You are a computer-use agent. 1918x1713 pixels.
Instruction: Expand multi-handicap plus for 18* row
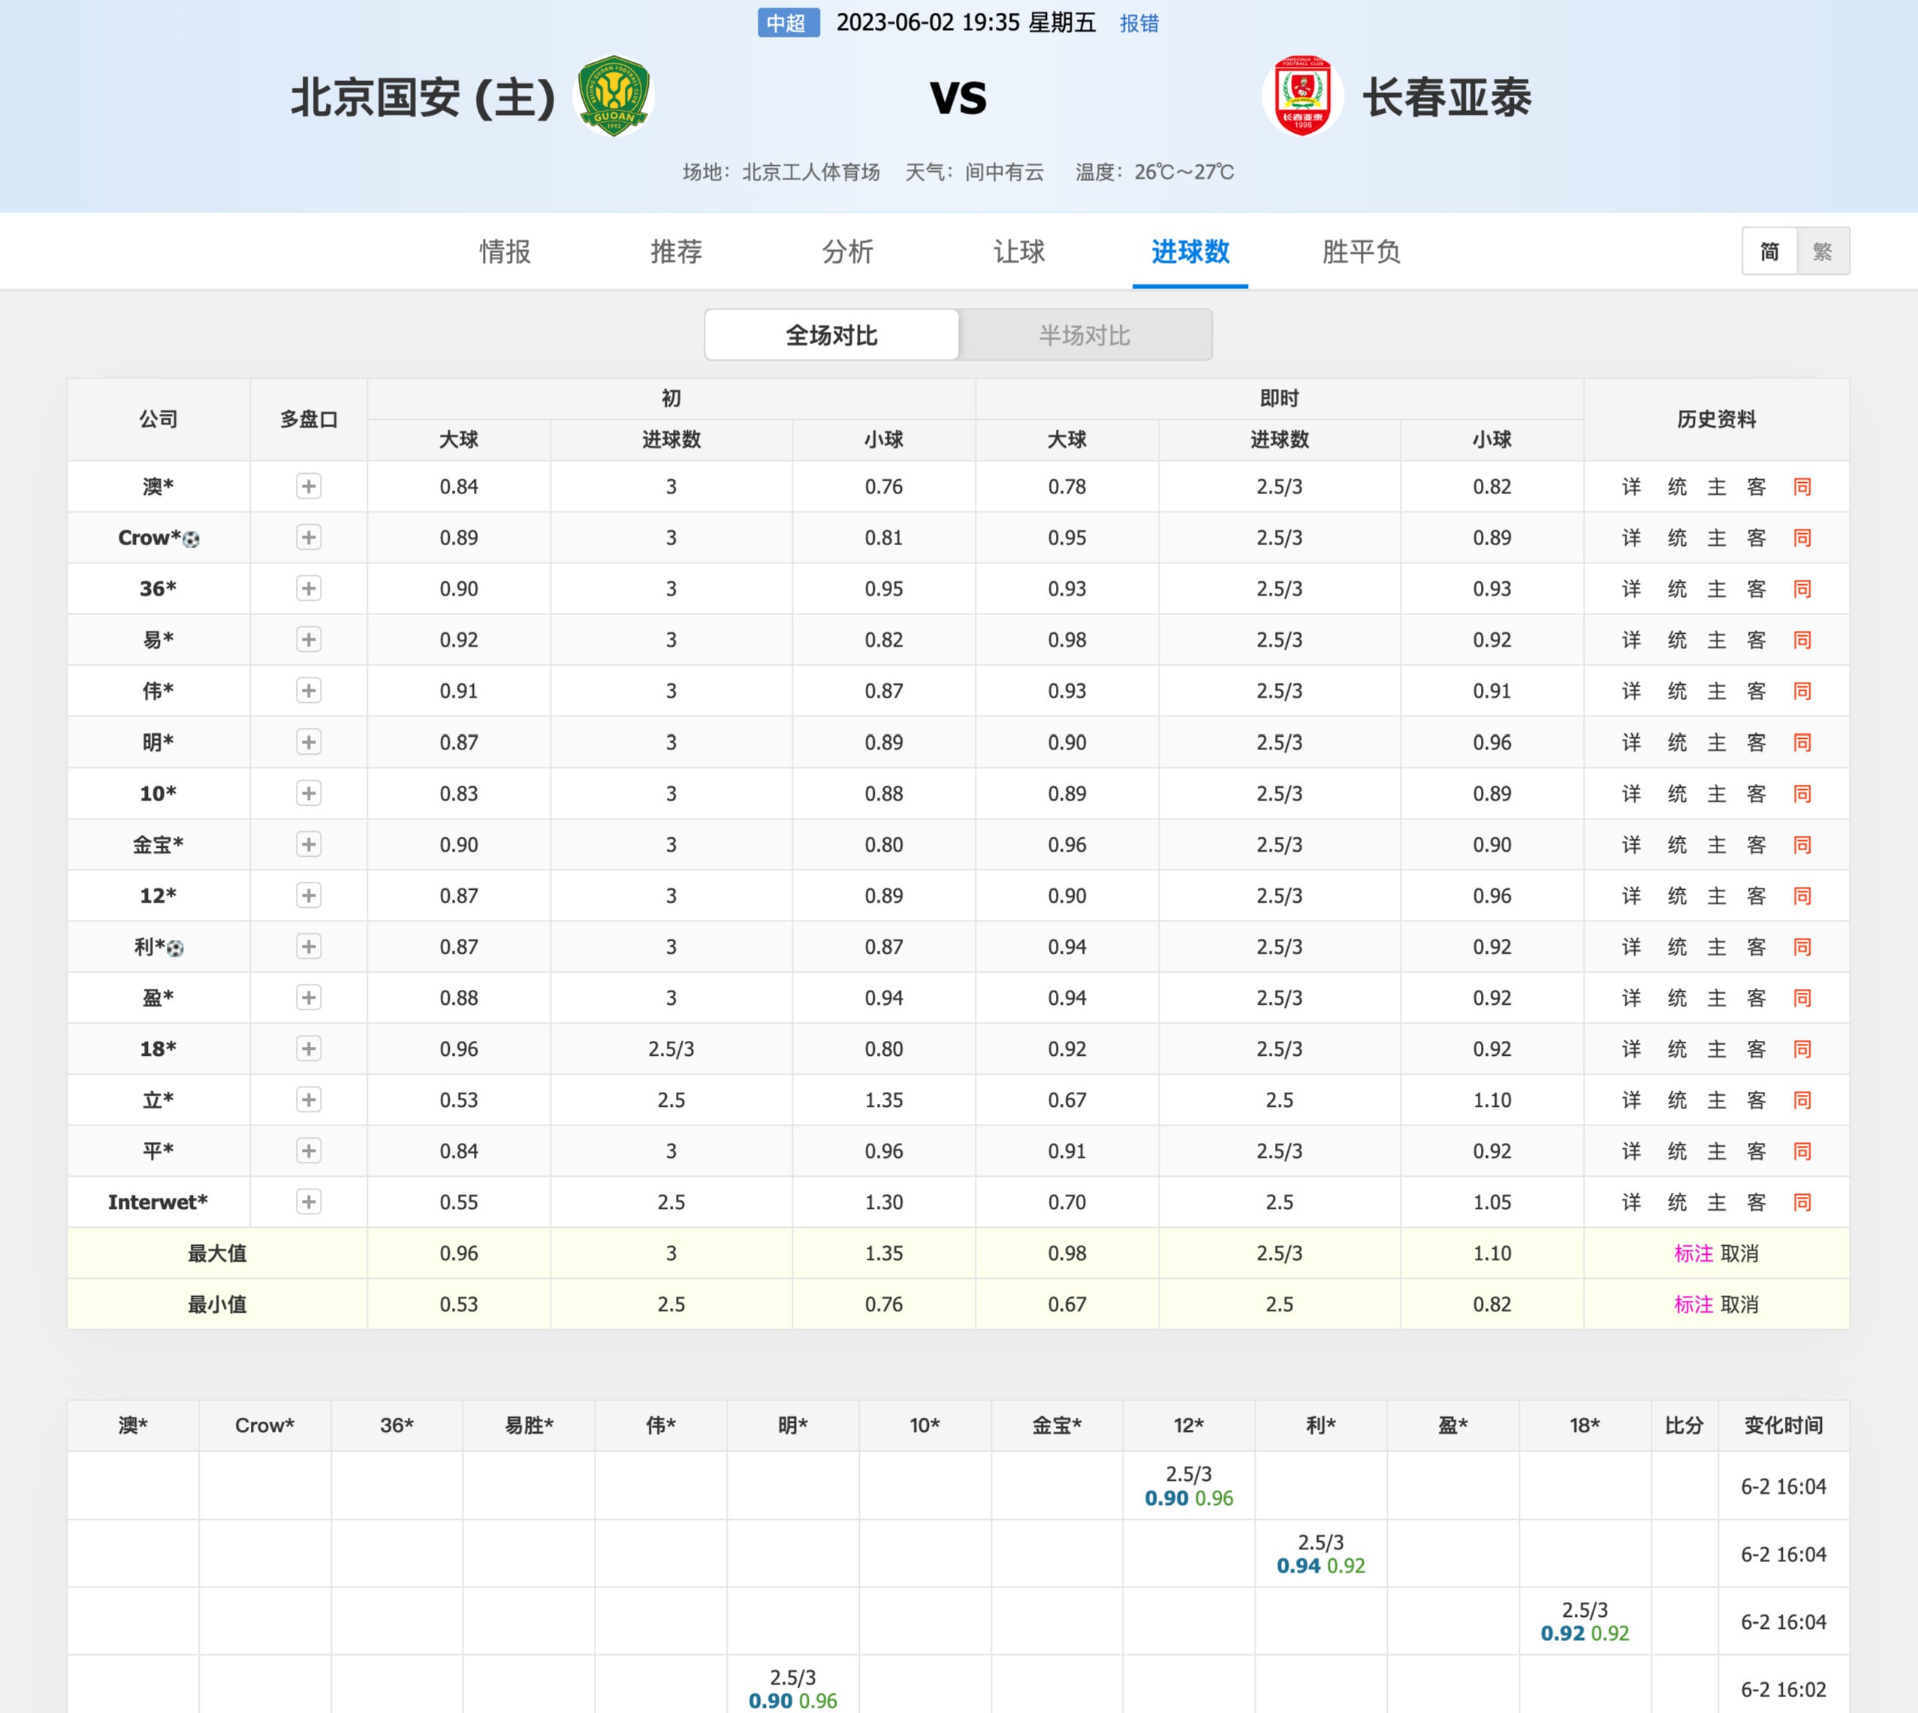(x=309, y=1048)
